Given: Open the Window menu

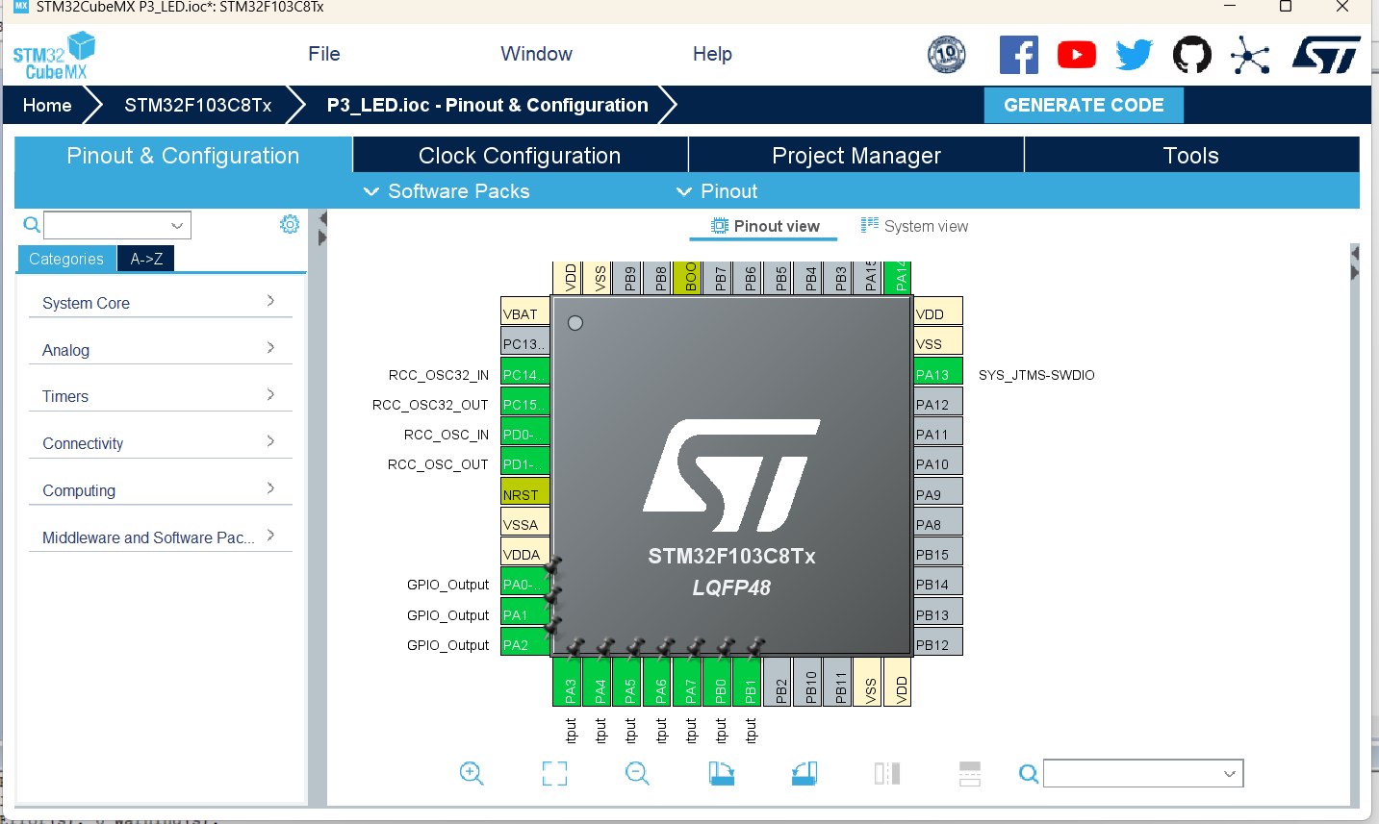Looking at the screenshot, I should 536,54.
